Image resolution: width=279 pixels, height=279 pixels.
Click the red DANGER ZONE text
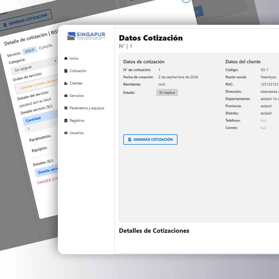pos(48,180)
